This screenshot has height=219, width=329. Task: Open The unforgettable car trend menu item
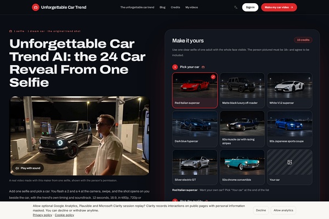(x=137, y=7)
